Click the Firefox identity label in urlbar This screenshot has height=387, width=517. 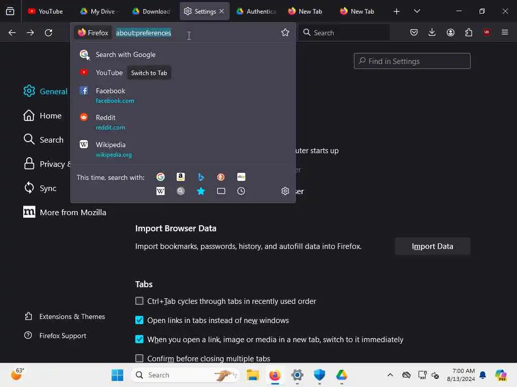93,33
